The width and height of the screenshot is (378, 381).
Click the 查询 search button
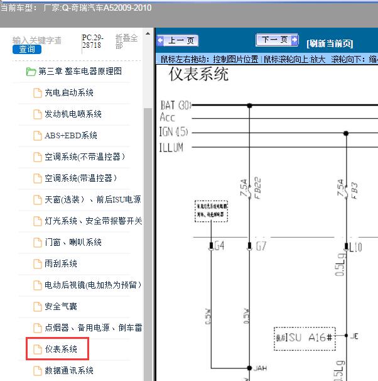click(27, 49)
